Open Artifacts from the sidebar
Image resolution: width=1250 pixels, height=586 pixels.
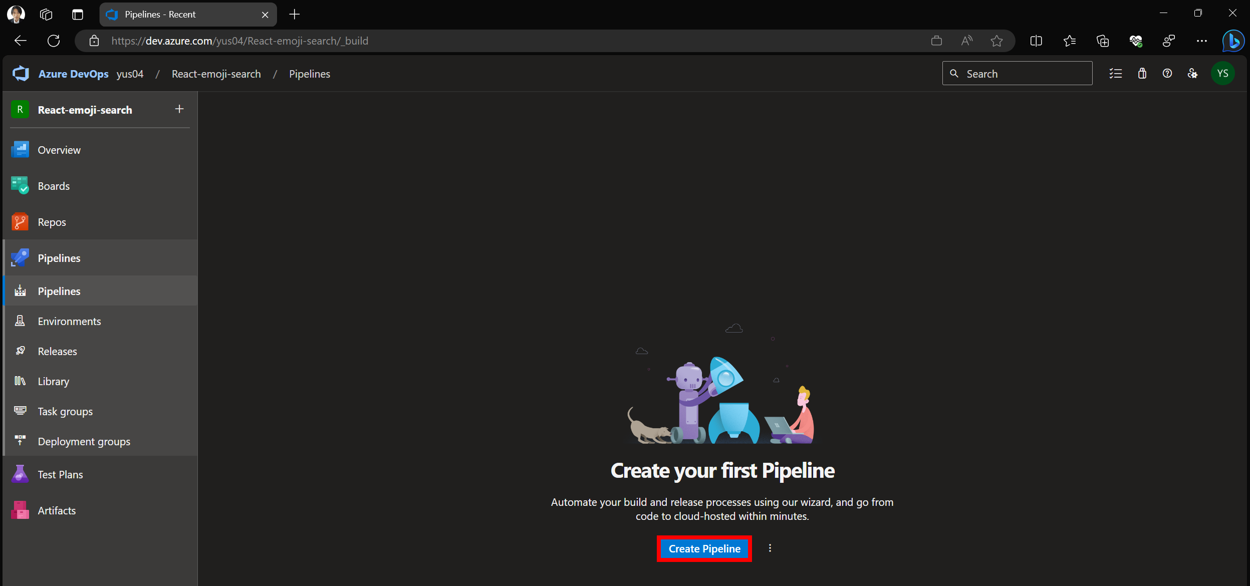click(57, 510)
